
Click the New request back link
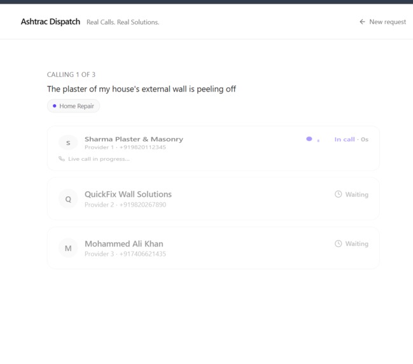pos(382,22)
